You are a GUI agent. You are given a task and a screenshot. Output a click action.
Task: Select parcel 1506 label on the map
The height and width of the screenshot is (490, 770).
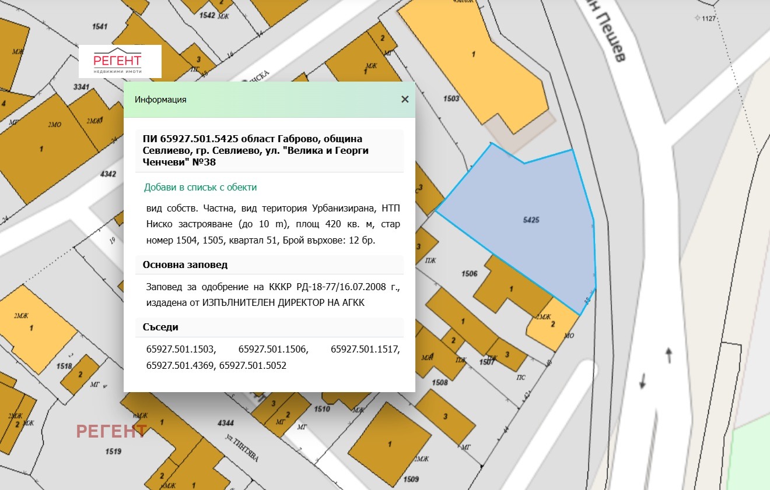click(469, 273)
